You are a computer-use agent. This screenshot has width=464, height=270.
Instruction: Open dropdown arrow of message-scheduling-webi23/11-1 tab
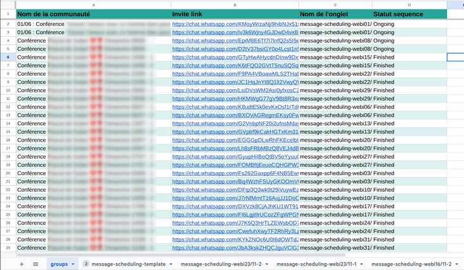[361, 264]
